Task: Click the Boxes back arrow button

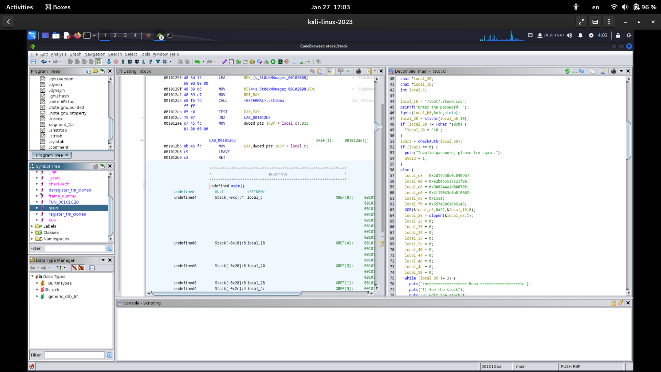Action: [9, 22]
